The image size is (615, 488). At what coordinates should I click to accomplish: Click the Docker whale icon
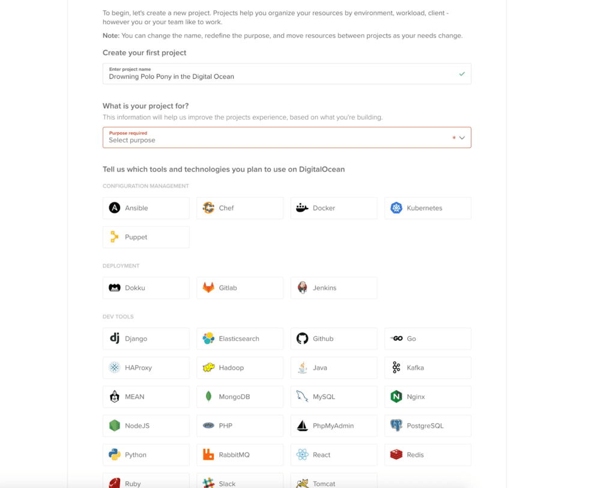(x=302, y=208)
